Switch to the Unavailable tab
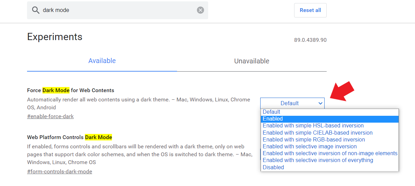415x186 pixels. [252, 61]
